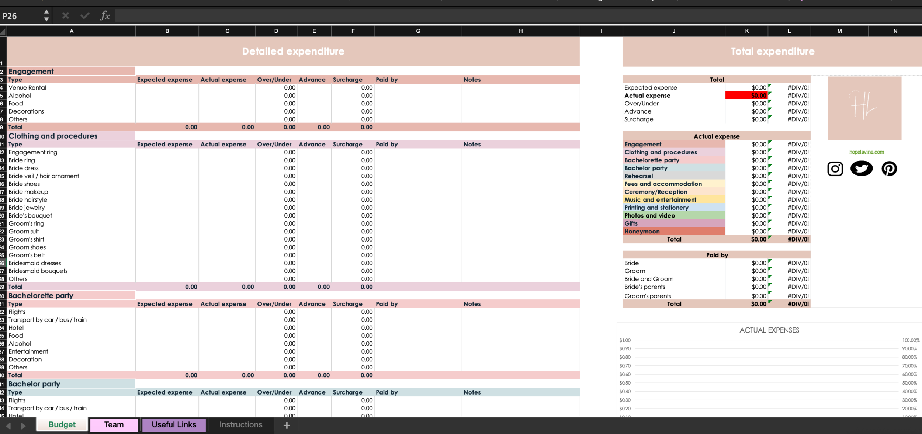The image size is (922, 434).
Task: Select the red Actual expense total cell
Action: tap(746, 96)
